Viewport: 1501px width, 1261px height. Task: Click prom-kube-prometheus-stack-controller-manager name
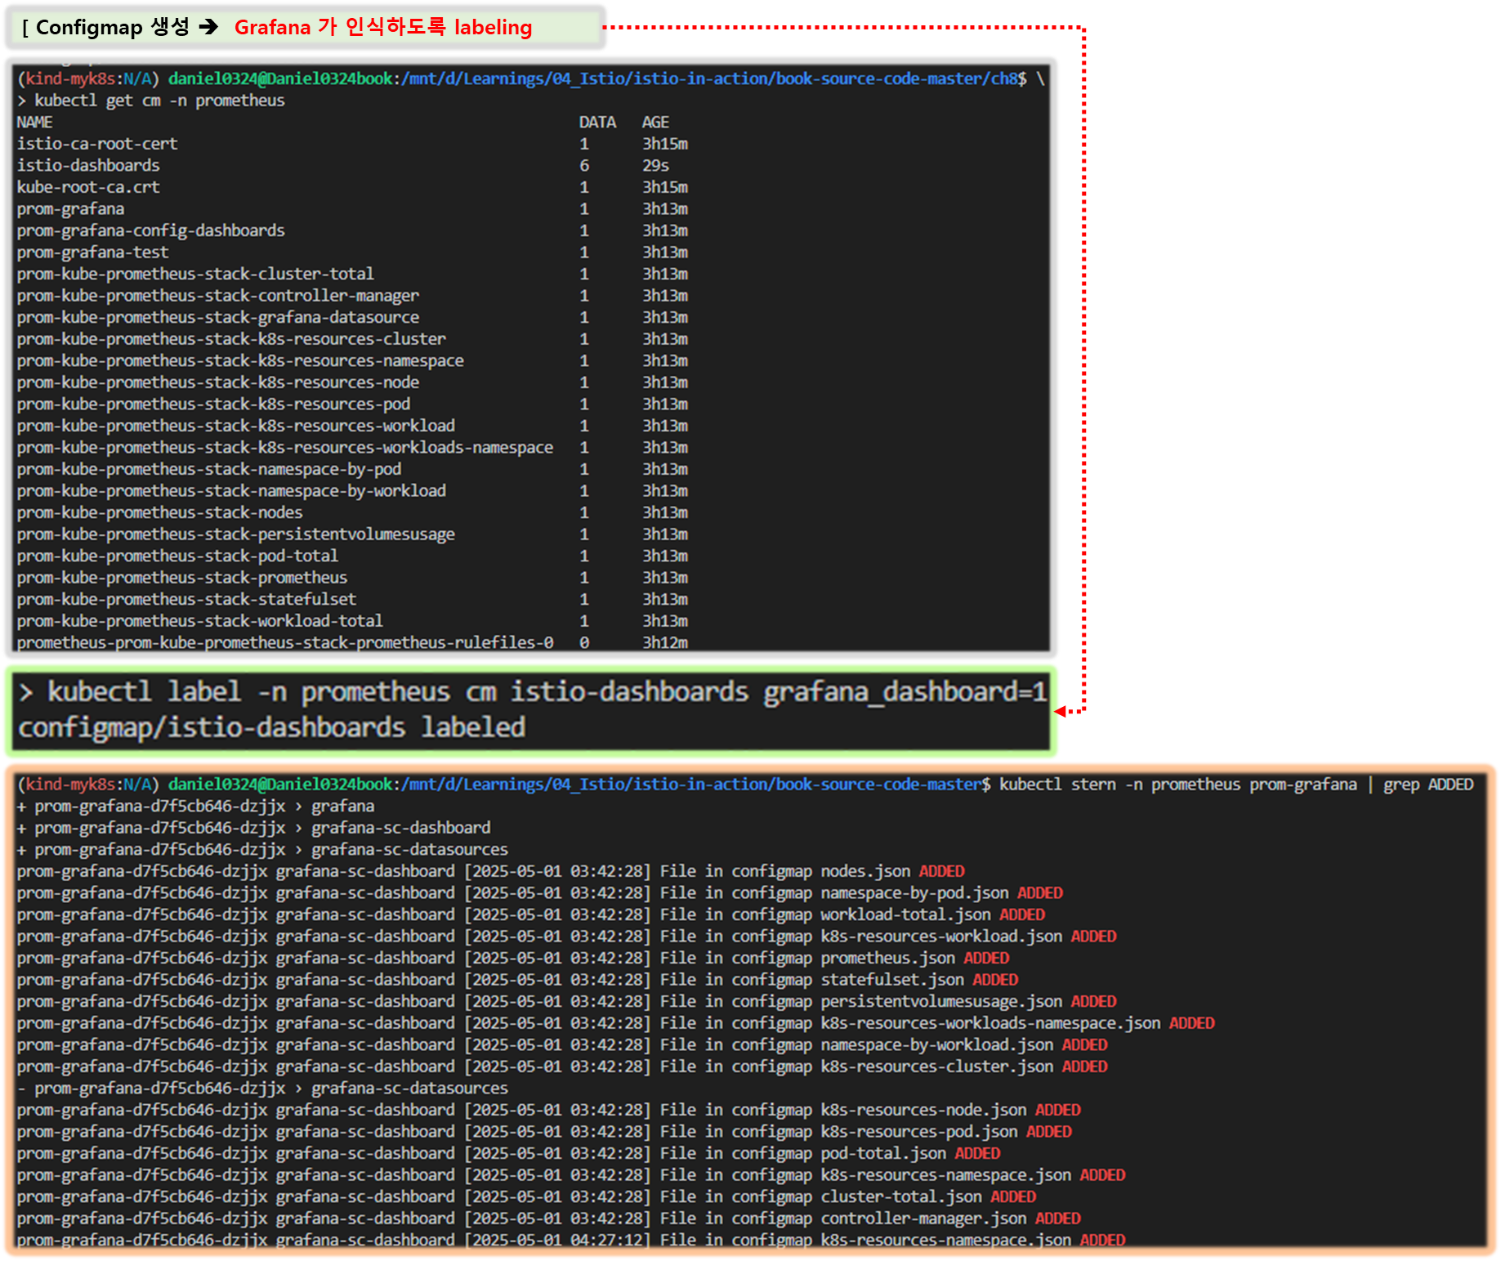[217, 296]
